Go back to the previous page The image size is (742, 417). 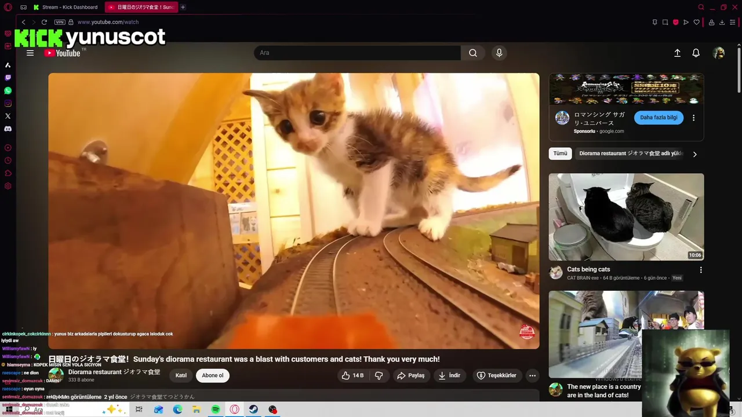coord(23,22)
